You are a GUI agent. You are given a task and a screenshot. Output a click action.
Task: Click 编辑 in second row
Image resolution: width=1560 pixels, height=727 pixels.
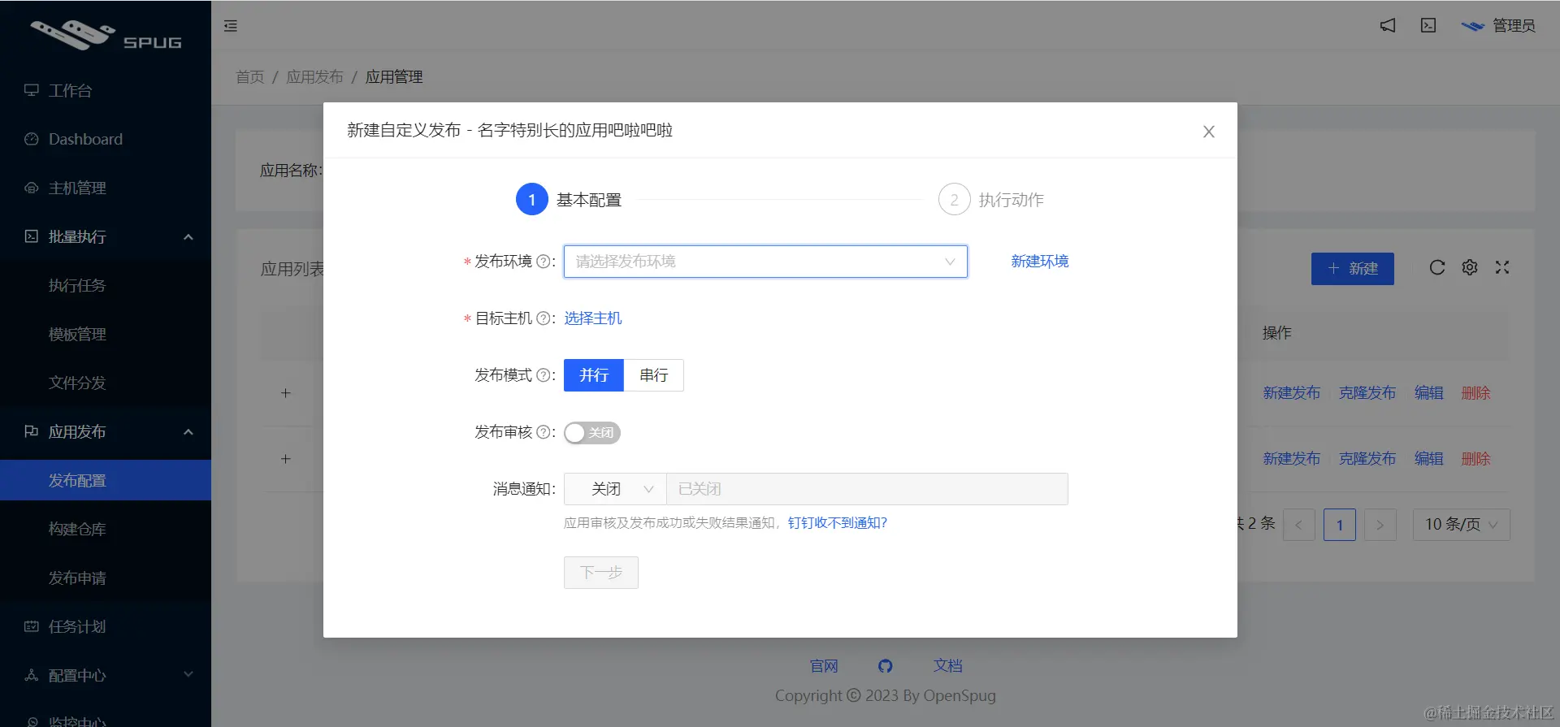point(1428,459)
